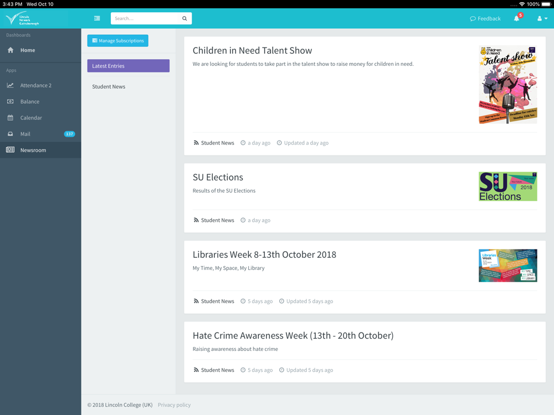Open Children in Need Talent Show article
Screen dimensions: 554x415
tap(252, 50)
